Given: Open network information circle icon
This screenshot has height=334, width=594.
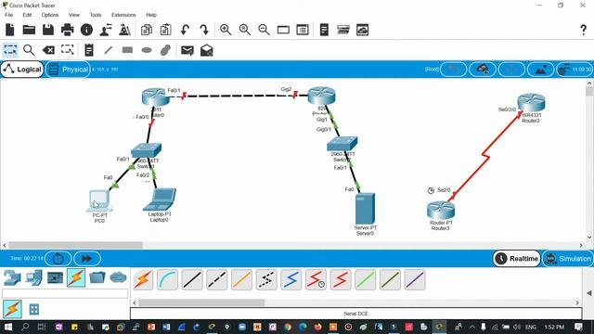Looking at the screenshot, I should pyautogui.click(x=86, y=30).
